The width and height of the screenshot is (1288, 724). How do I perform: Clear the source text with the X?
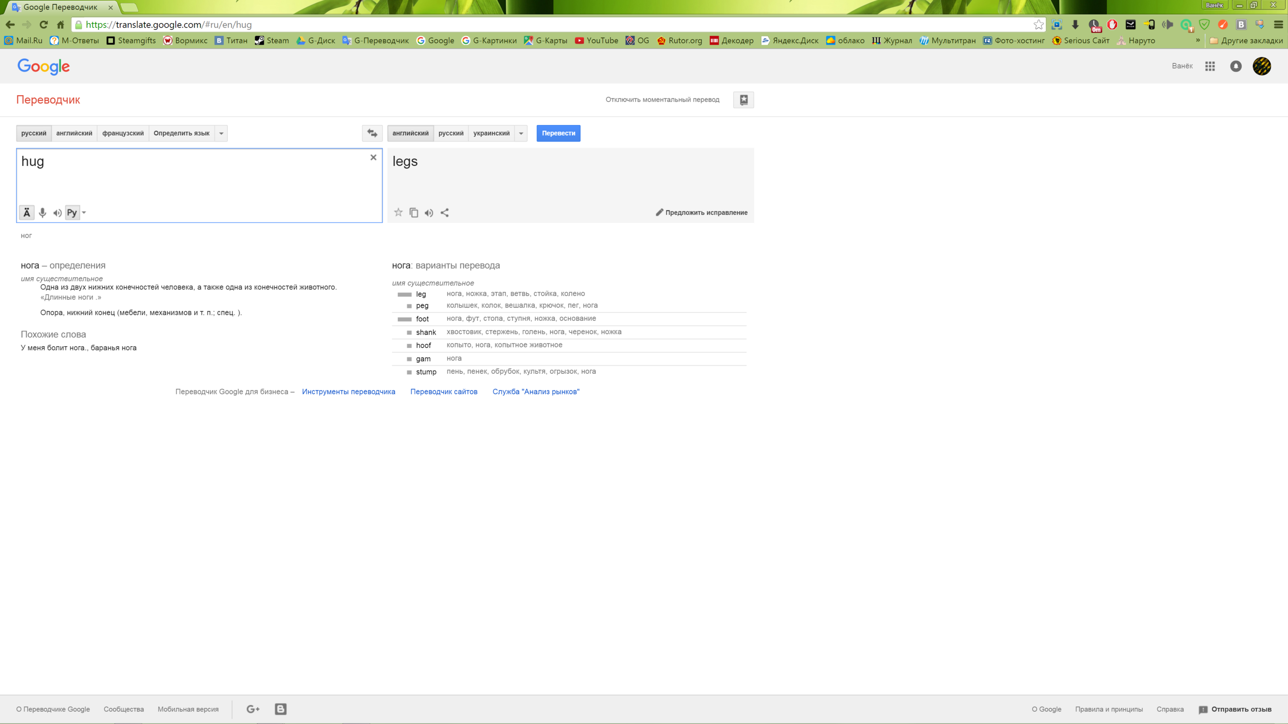tap(373, 157)
